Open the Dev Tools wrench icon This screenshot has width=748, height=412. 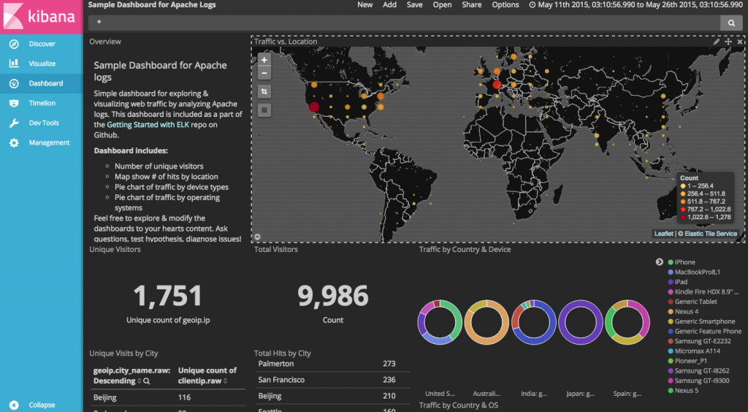14,123
